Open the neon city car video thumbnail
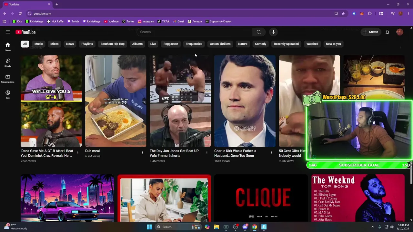413x232 pixels. tap(67, 198)
